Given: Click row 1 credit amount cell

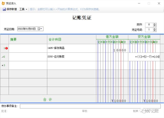Looking at the screenshot, I should 144,48.
